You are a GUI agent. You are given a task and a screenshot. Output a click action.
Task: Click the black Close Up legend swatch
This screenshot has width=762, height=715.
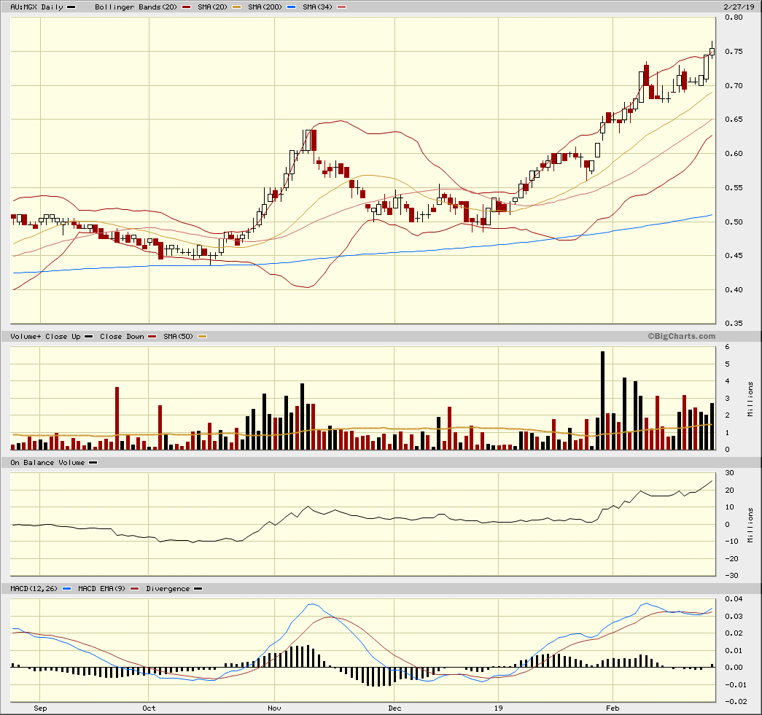(x=88, y=336)
